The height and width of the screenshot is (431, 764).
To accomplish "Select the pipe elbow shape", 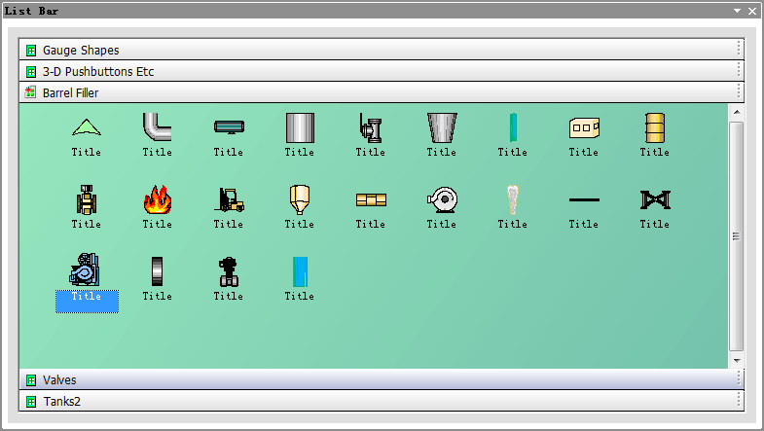I will (x=157, y=127).
